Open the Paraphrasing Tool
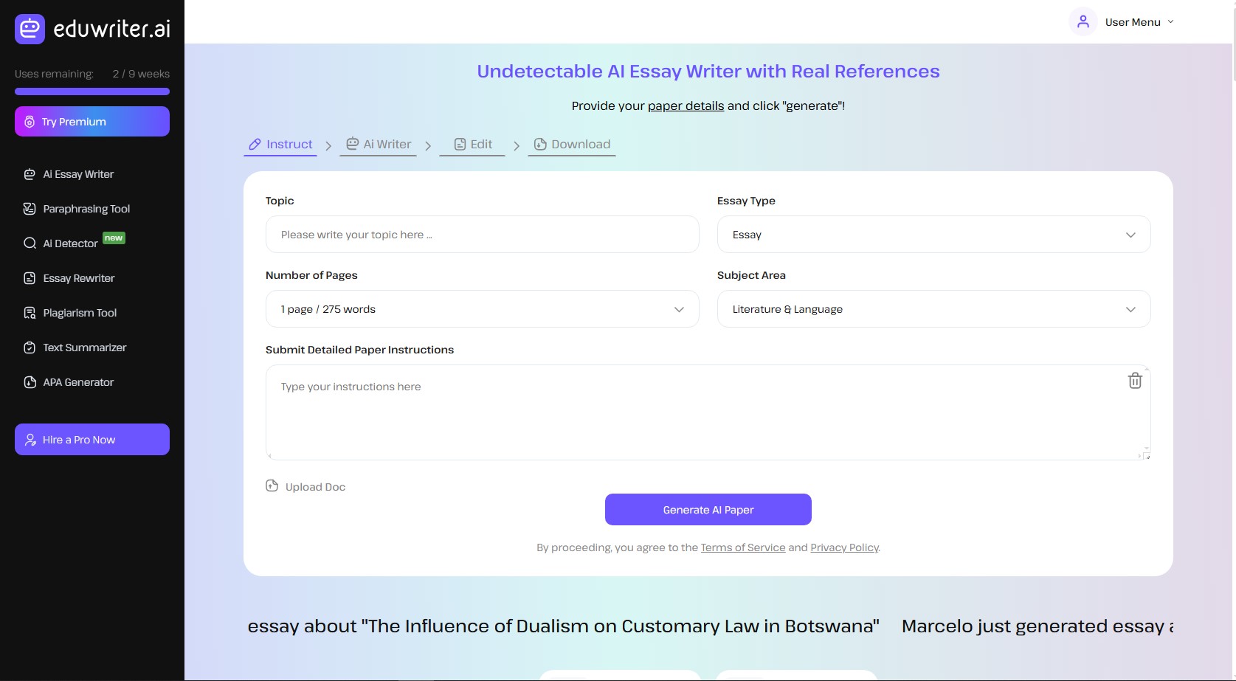 (86, 209)
